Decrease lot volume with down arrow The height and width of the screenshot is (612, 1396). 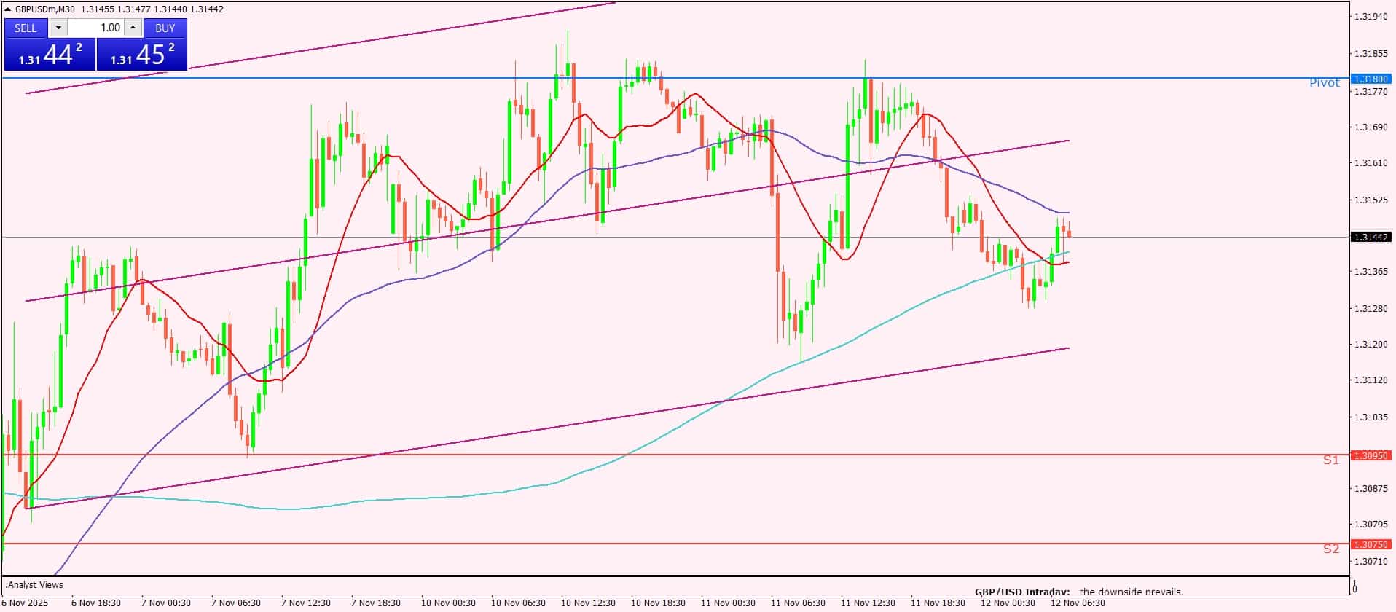click(x=58, y=28)
